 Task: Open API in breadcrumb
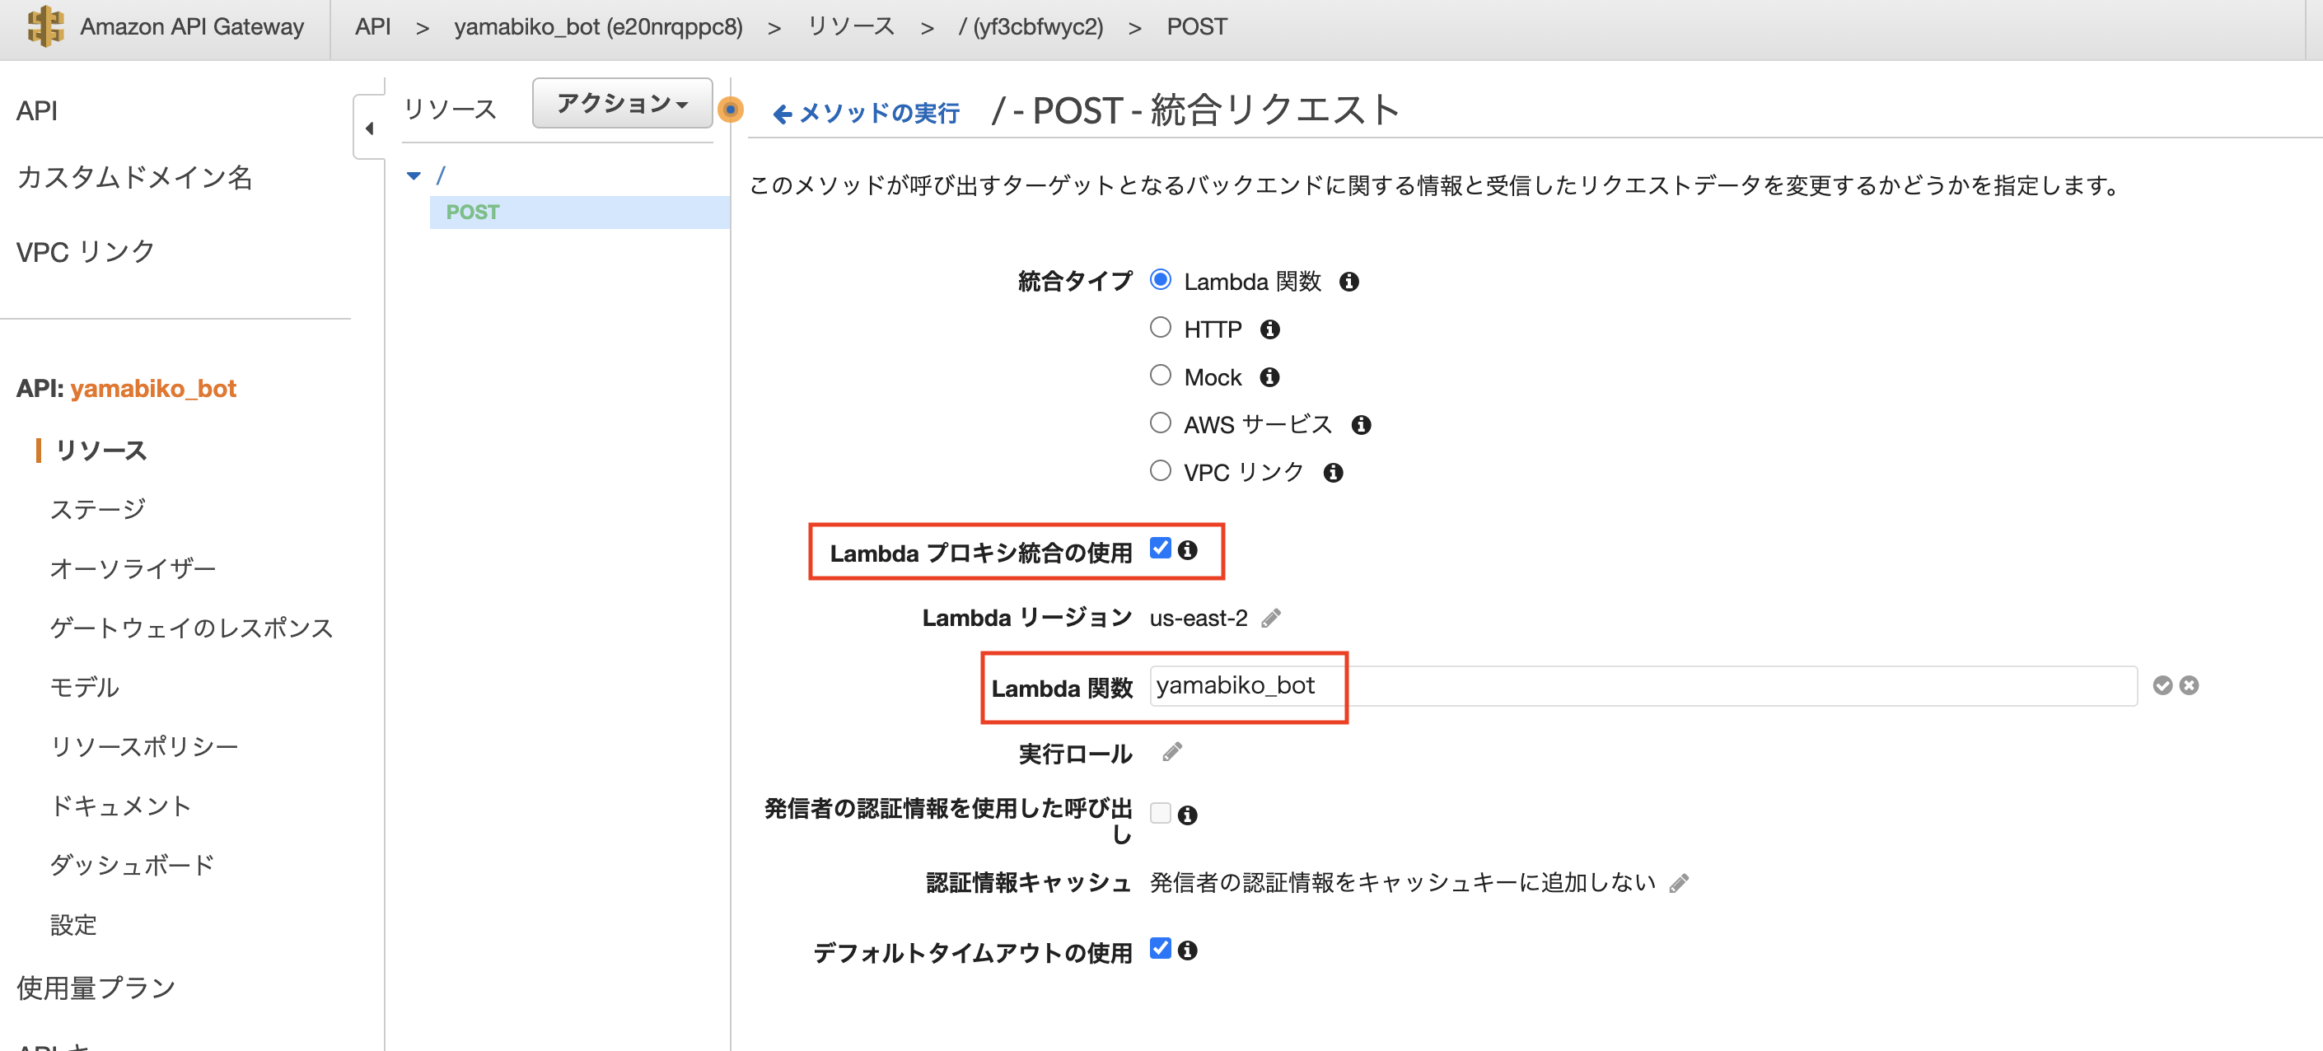coord(372,27)
